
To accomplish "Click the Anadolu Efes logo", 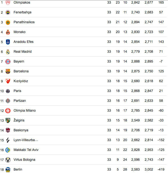I will tap(8, 42).
